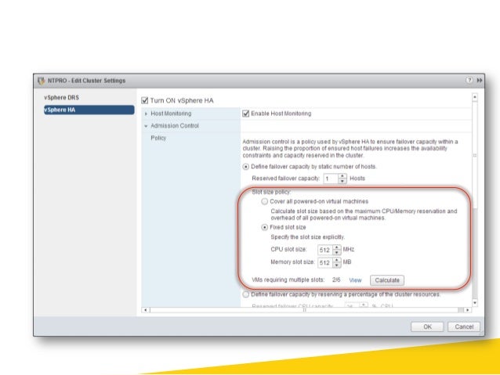
Task: Select the Fixed slot size option
Action: (264, 227)
